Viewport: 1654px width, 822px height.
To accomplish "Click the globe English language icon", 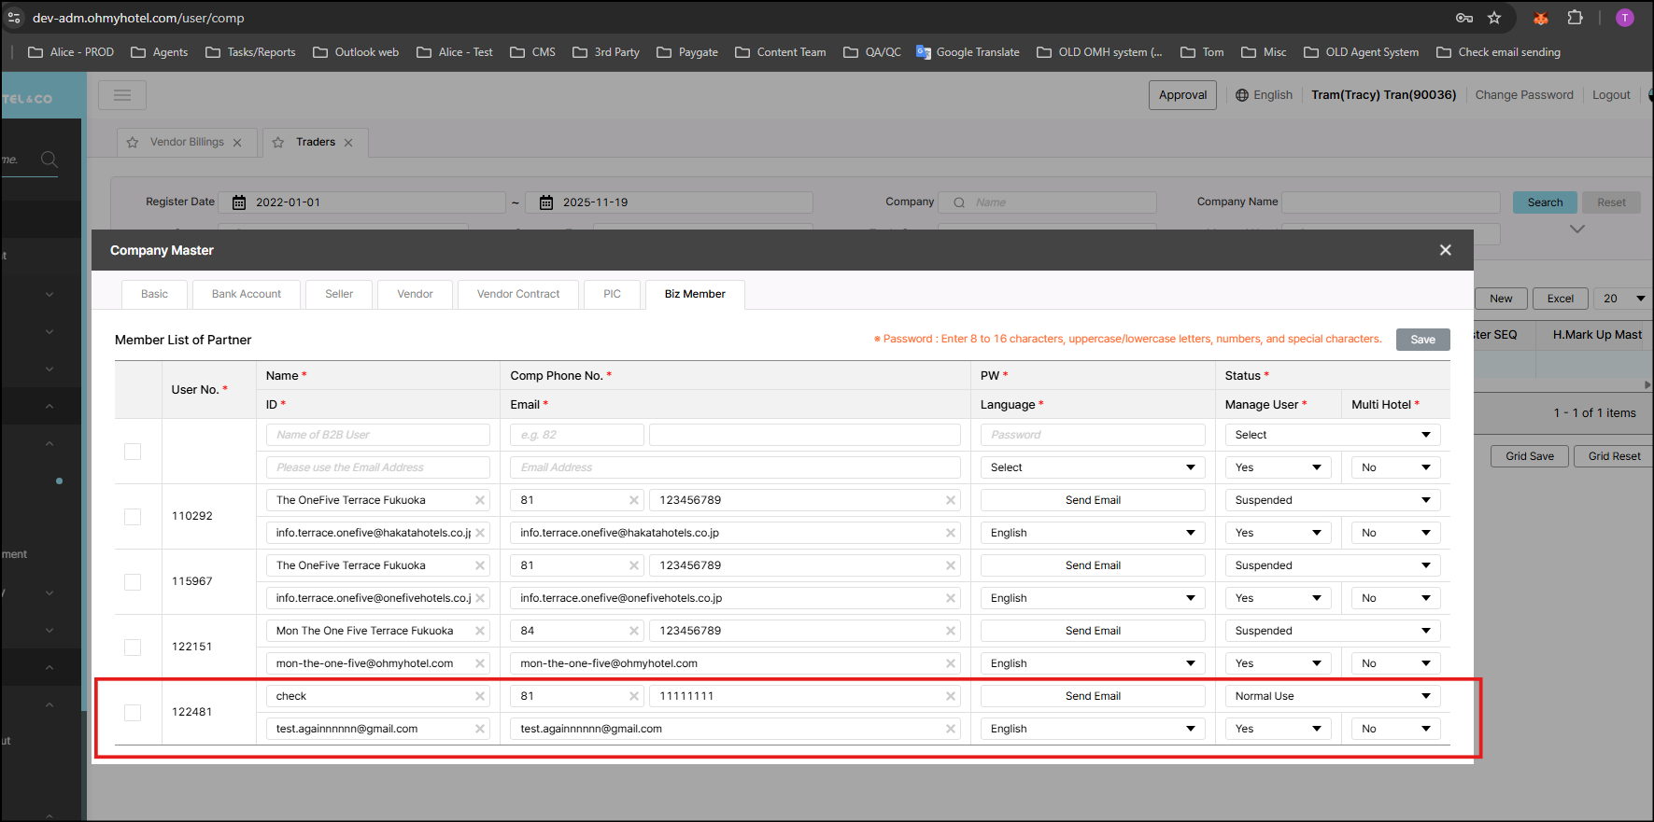I will point(1242,95).
